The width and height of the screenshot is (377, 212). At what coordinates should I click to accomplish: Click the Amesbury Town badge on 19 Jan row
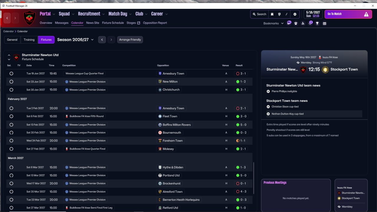[x=160, y=74]
